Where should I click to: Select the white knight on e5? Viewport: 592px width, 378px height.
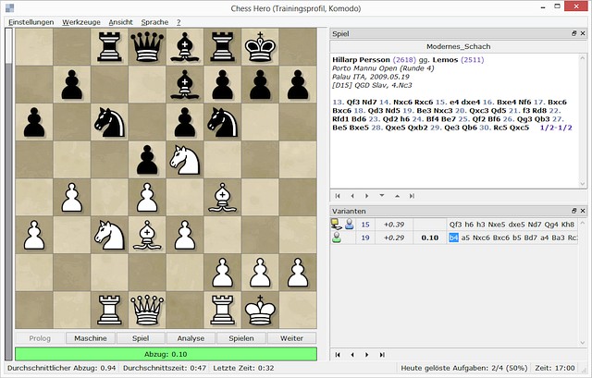(x=185, y=160)
